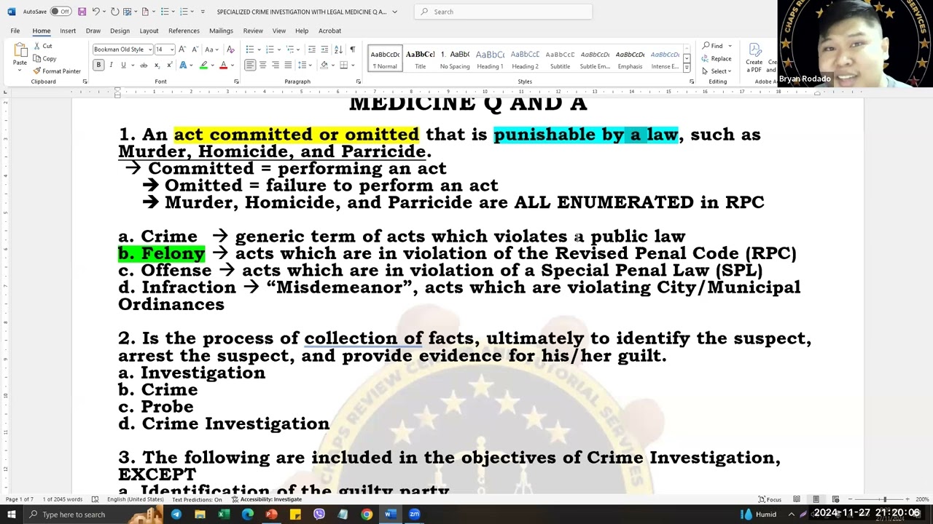The height and width of the screenshot is (524, 933).
Task: Open the File menu
Action: pyautogui.click(x=15, y=31)
